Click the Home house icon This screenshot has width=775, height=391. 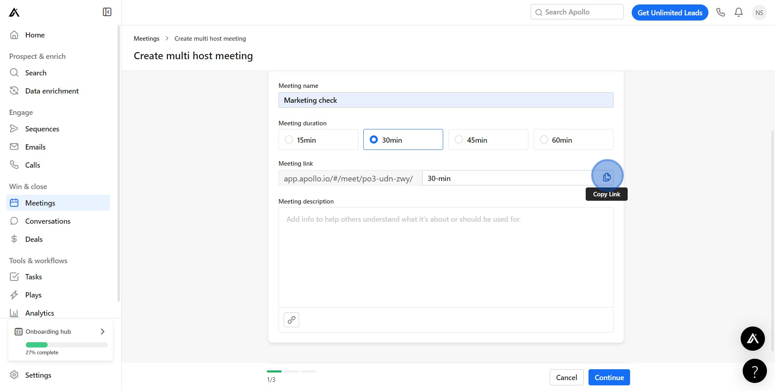[x=14, y=35]
